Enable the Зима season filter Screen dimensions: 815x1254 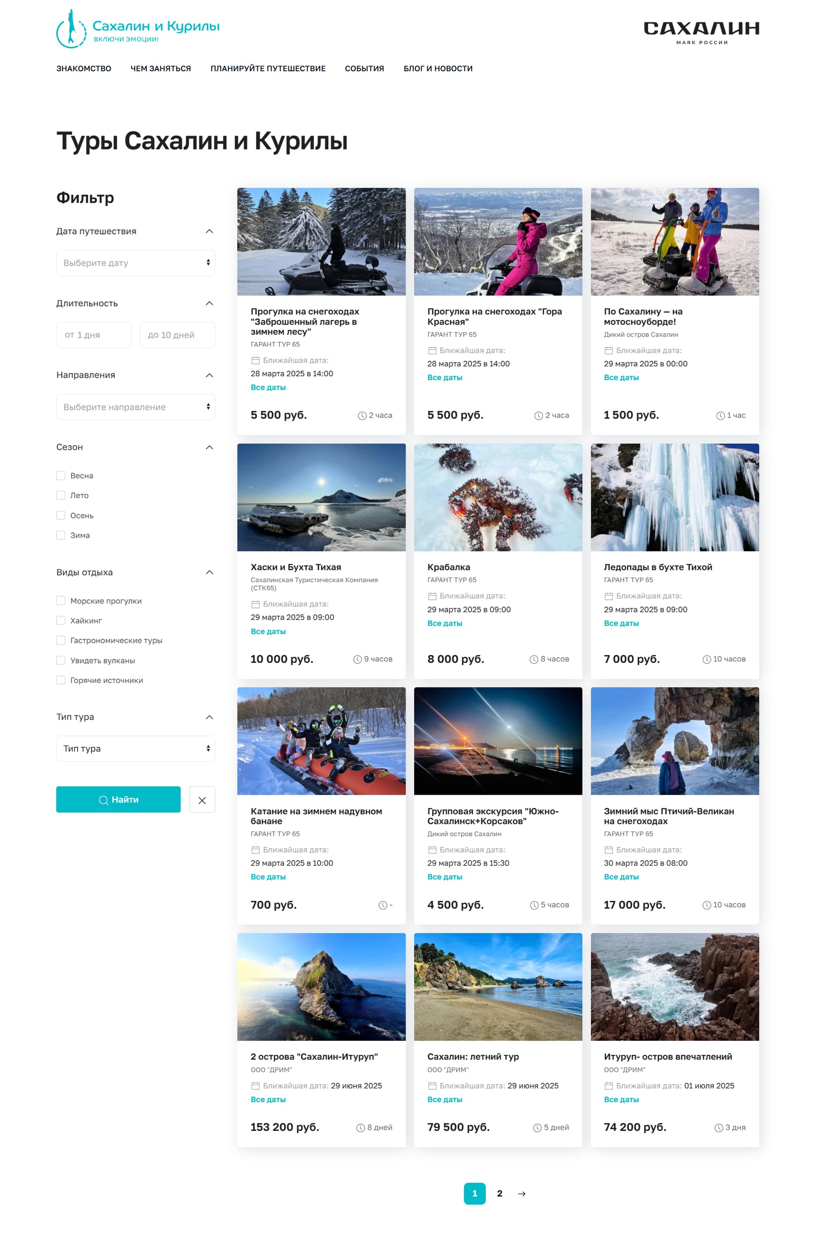61,535
